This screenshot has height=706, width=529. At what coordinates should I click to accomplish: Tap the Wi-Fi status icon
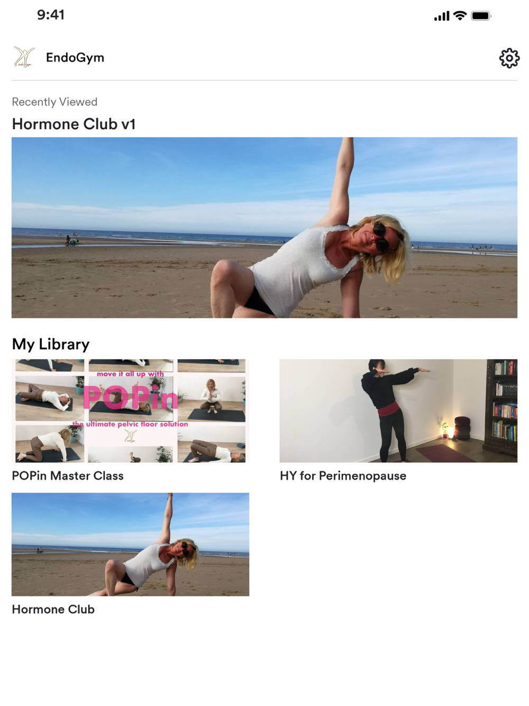tap(460, 16)
